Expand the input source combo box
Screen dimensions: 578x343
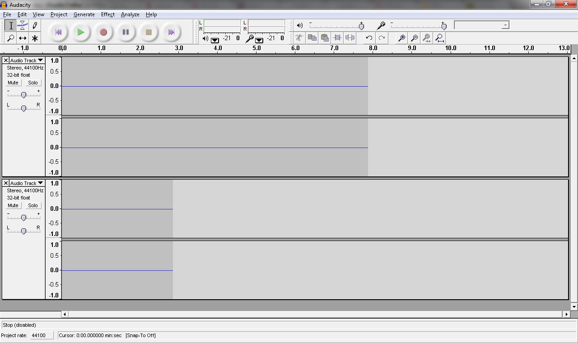click(x=505, y=25)
